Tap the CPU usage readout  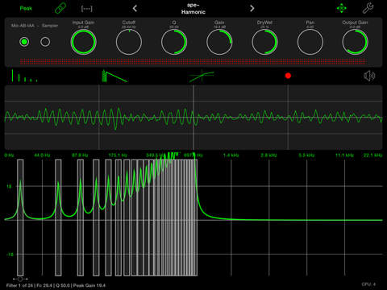click(368, 284)
